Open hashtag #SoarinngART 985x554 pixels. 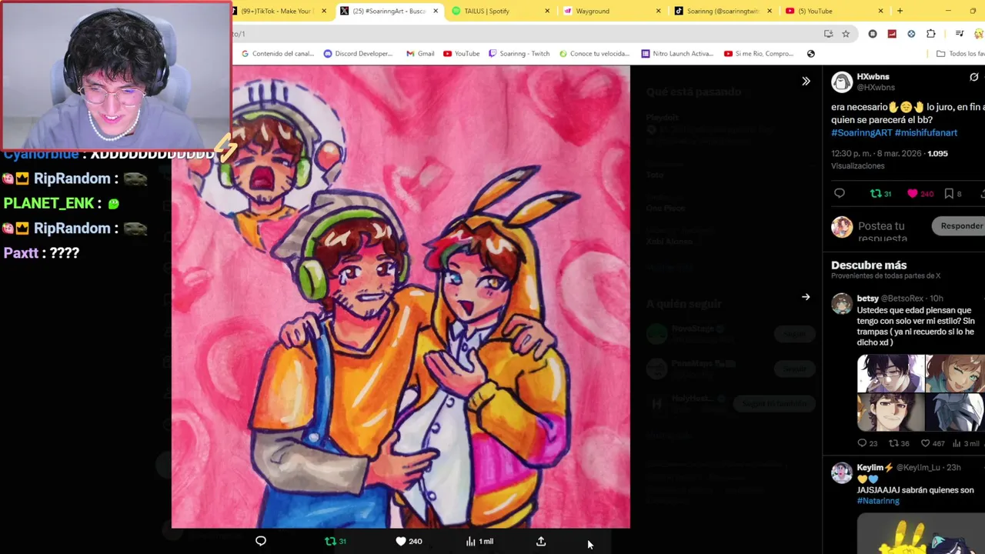pyautogui.click(x=861, y=132)
